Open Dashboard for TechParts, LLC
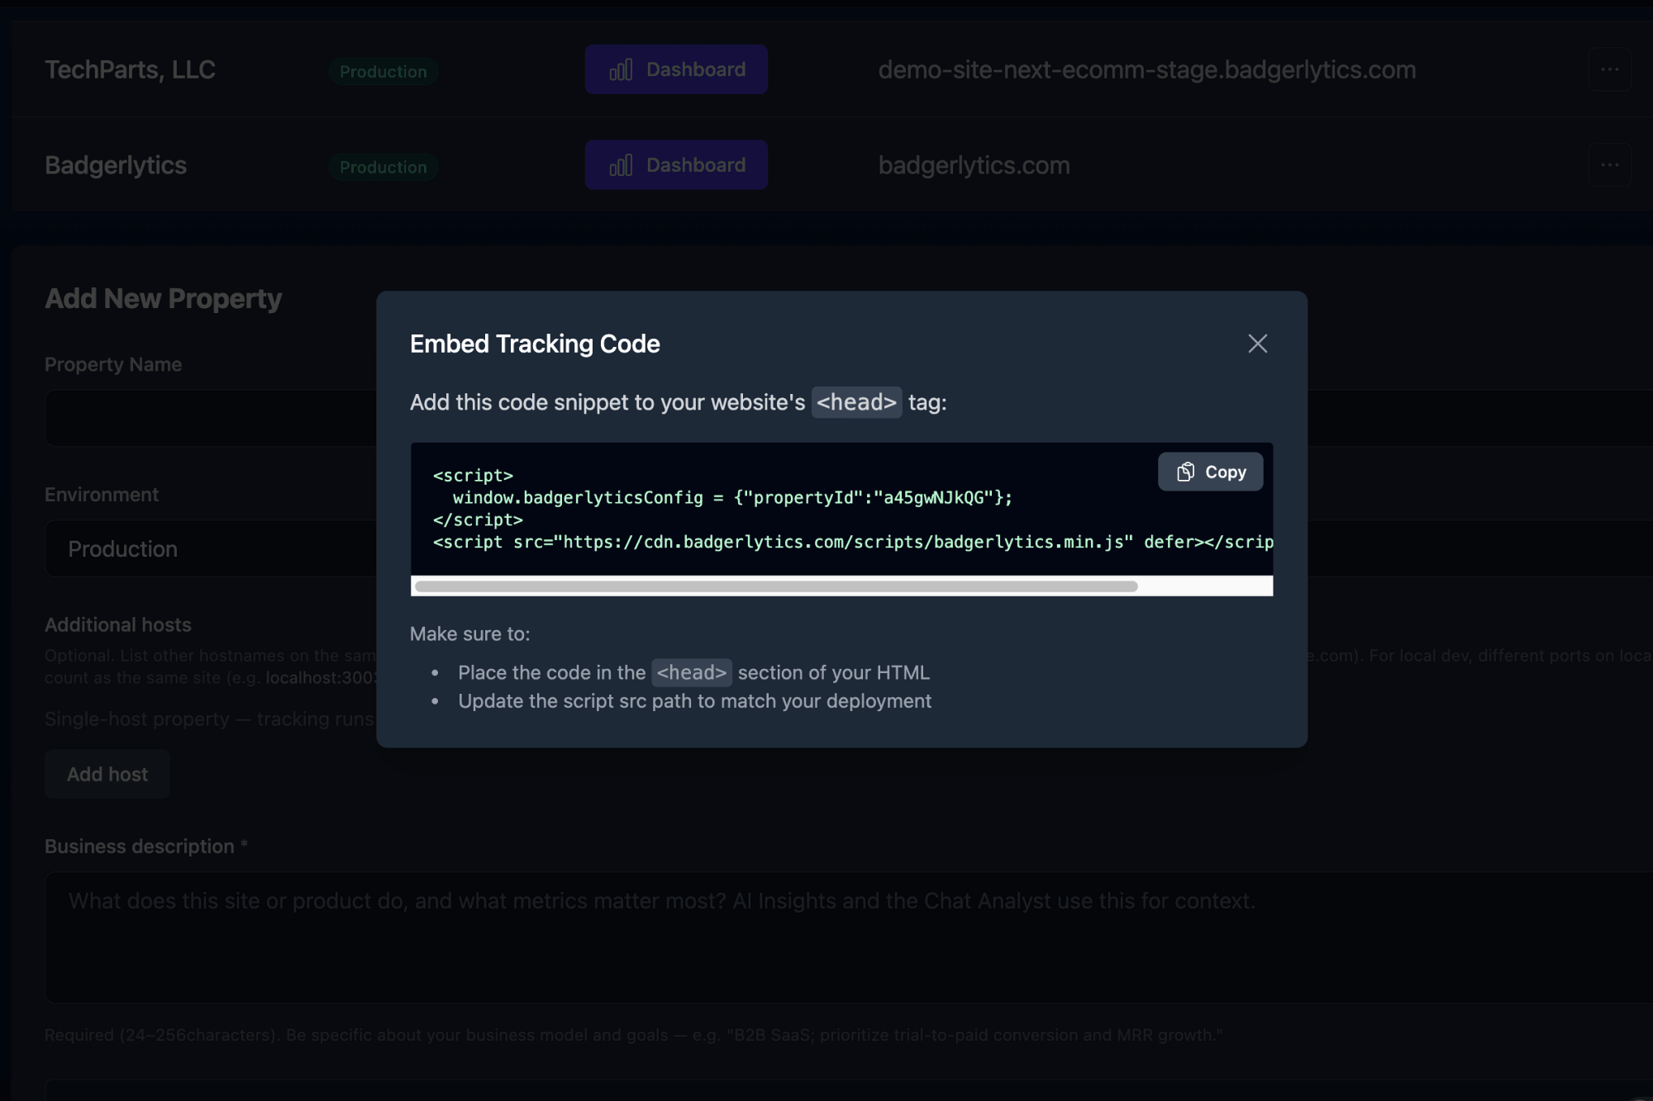Viewport: 1653px width, 1101px height. (x=676, y=69)
